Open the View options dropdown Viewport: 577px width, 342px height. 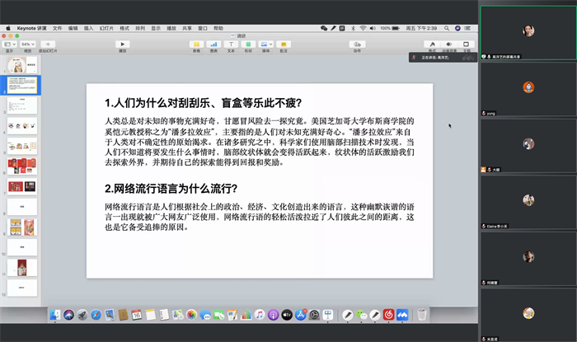(x=10, y=45)
